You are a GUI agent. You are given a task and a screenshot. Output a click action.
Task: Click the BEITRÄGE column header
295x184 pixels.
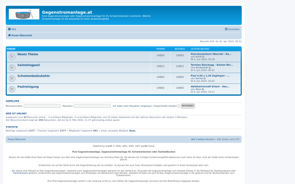point(180,49)
